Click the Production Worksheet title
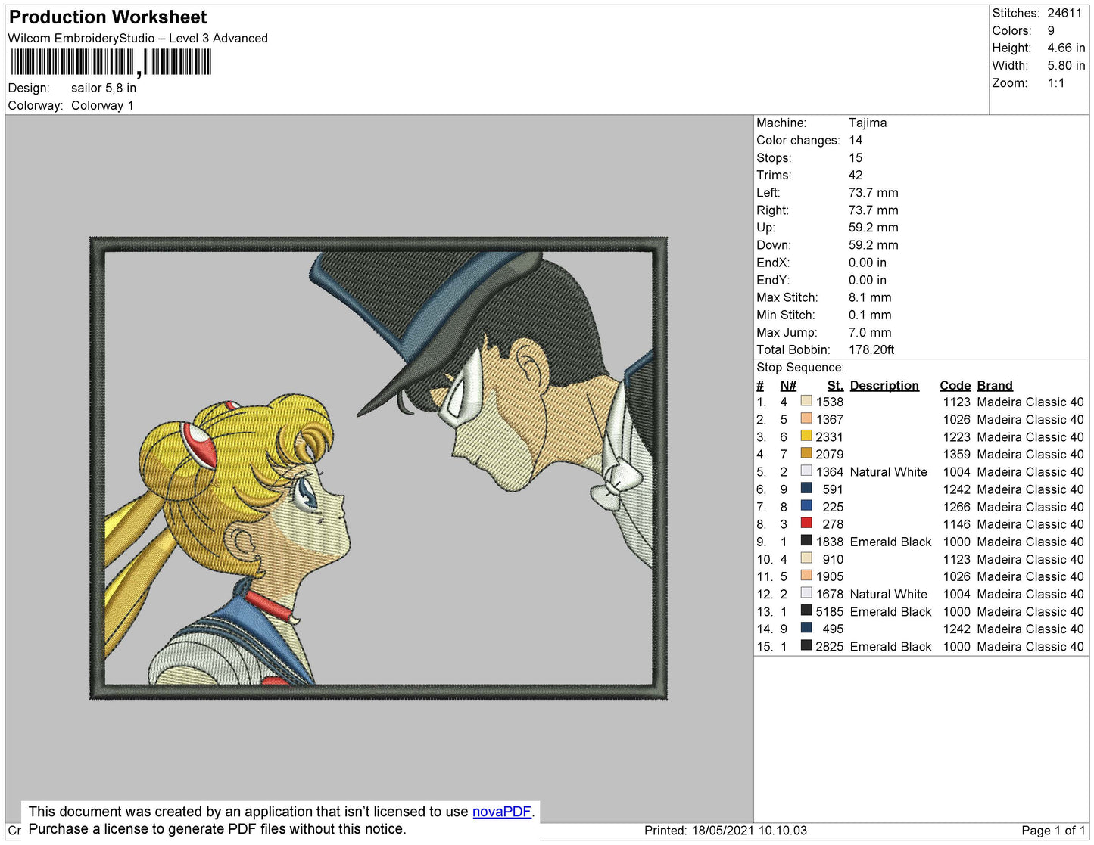This screenshot has width=1094, height=845. (x=108, y=17)
